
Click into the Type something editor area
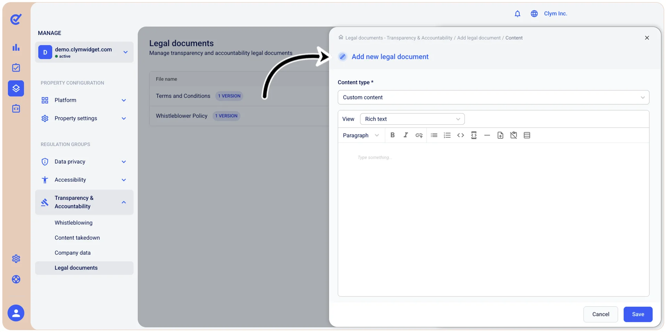pyautogui.click(x=493, y=219)
